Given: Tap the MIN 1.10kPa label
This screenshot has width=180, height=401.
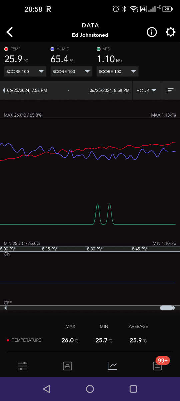Looking at the screenshot, I should pos(164,243).
